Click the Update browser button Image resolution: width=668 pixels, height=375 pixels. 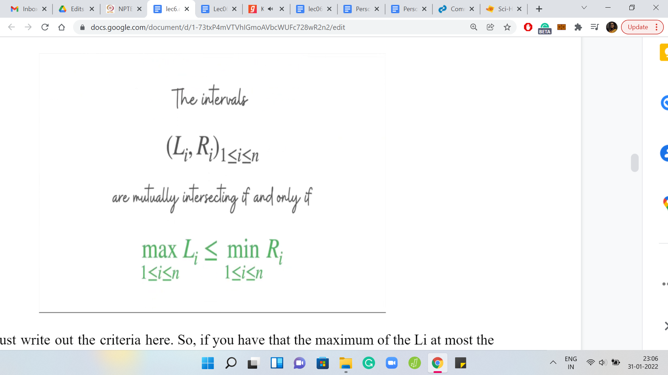tap(638, 27)
